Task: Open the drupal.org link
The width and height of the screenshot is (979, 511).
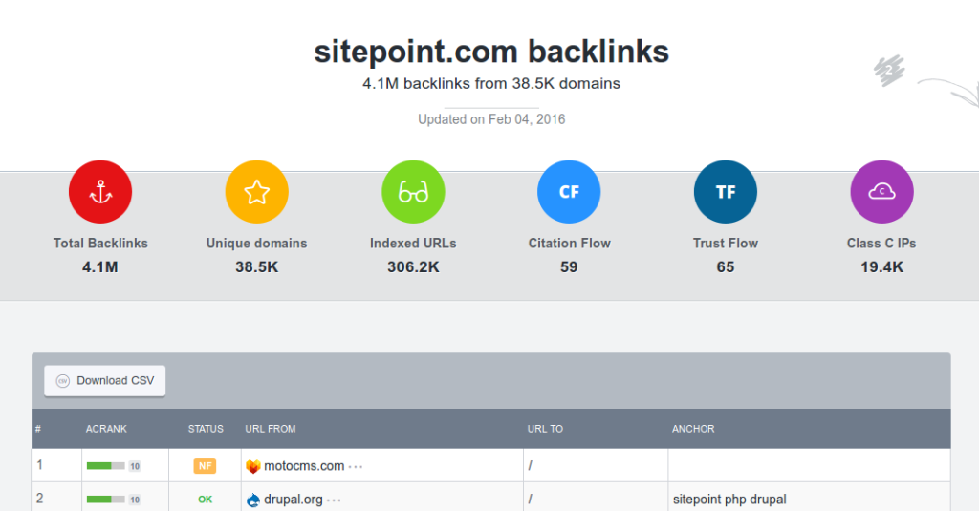Action: click(294, 499)
